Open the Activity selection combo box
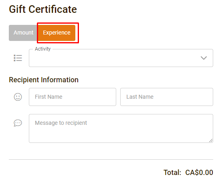Image resolution: width=222 pixels, height=181 pixels. tap(121, 58)
